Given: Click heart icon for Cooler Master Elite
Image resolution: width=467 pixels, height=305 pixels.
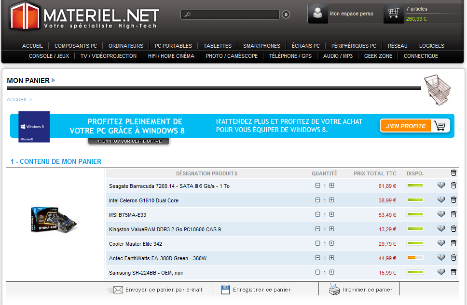Looking at the screenshot, I should (x=441, y=243).
